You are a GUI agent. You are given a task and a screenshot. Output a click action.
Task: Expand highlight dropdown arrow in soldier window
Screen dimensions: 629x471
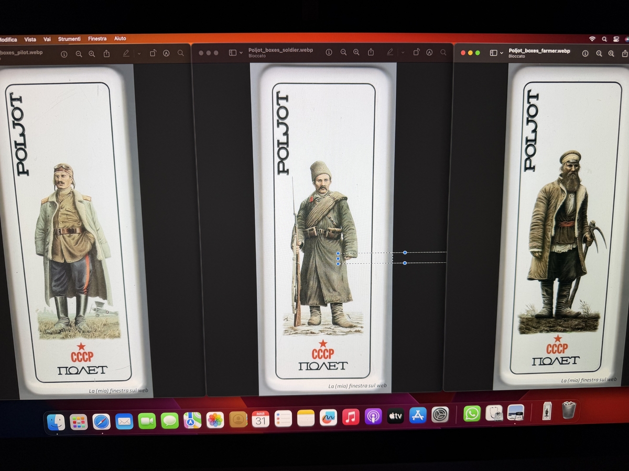pyautogui.click(x=403, y=52)
